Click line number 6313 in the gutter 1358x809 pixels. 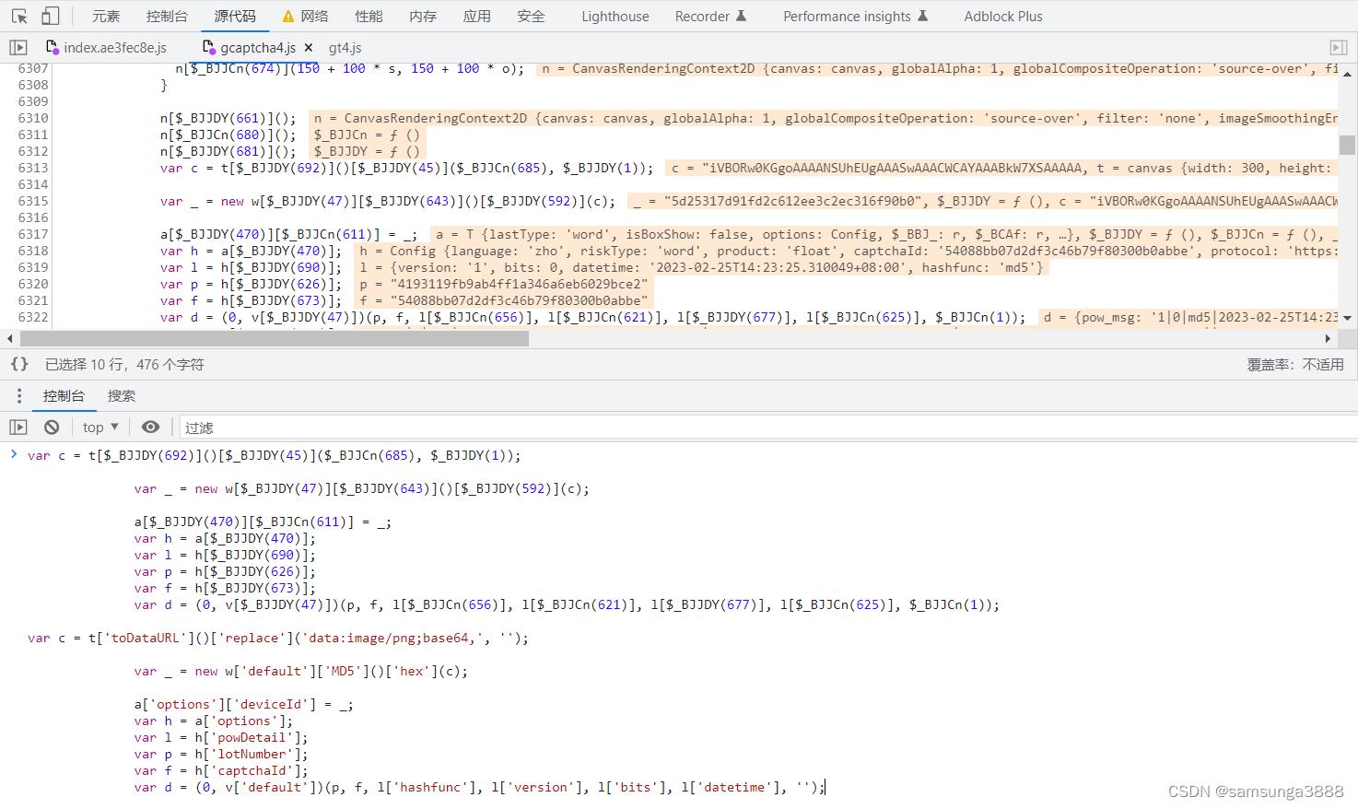[33, 168]
